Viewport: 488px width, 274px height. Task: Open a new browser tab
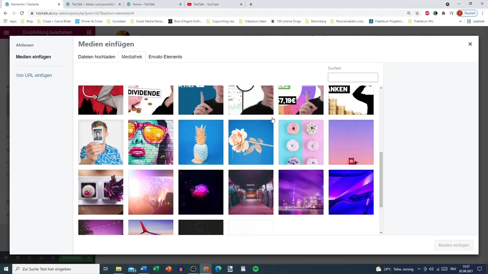coord(251,4)
